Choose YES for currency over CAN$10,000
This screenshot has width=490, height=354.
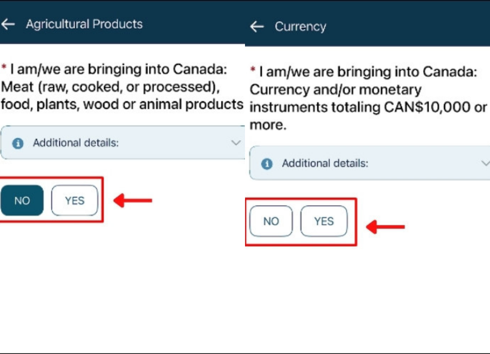324,221
